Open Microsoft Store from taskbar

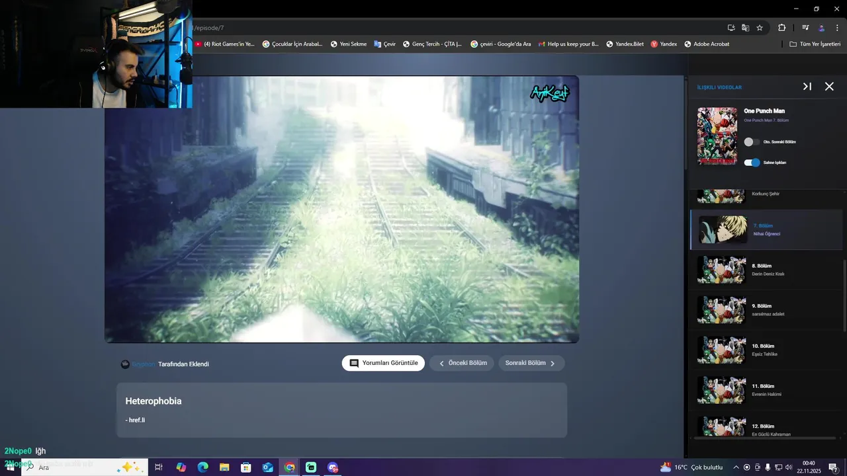click(x=246, y=467)
